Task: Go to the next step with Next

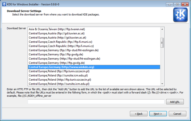Action: tap(158, 114)
